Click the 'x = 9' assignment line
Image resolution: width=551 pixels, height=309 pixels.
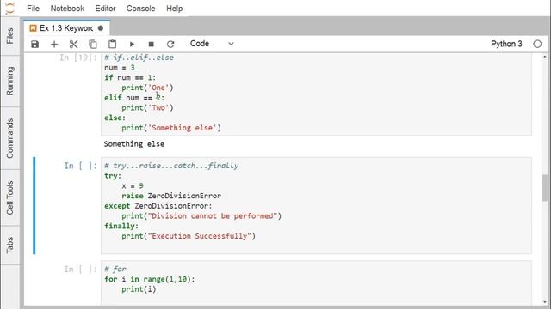pos(133,186)
